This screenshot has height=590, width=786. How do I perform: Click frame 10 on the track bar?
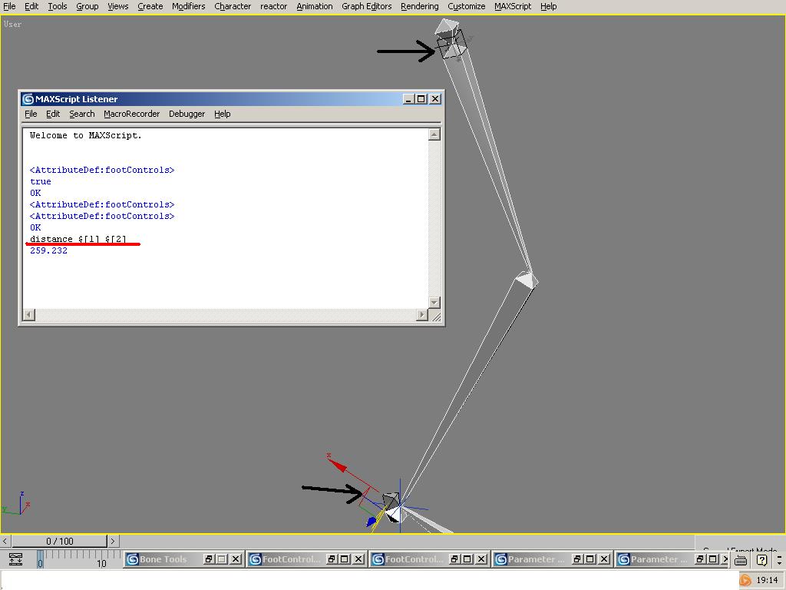point(102,562)
